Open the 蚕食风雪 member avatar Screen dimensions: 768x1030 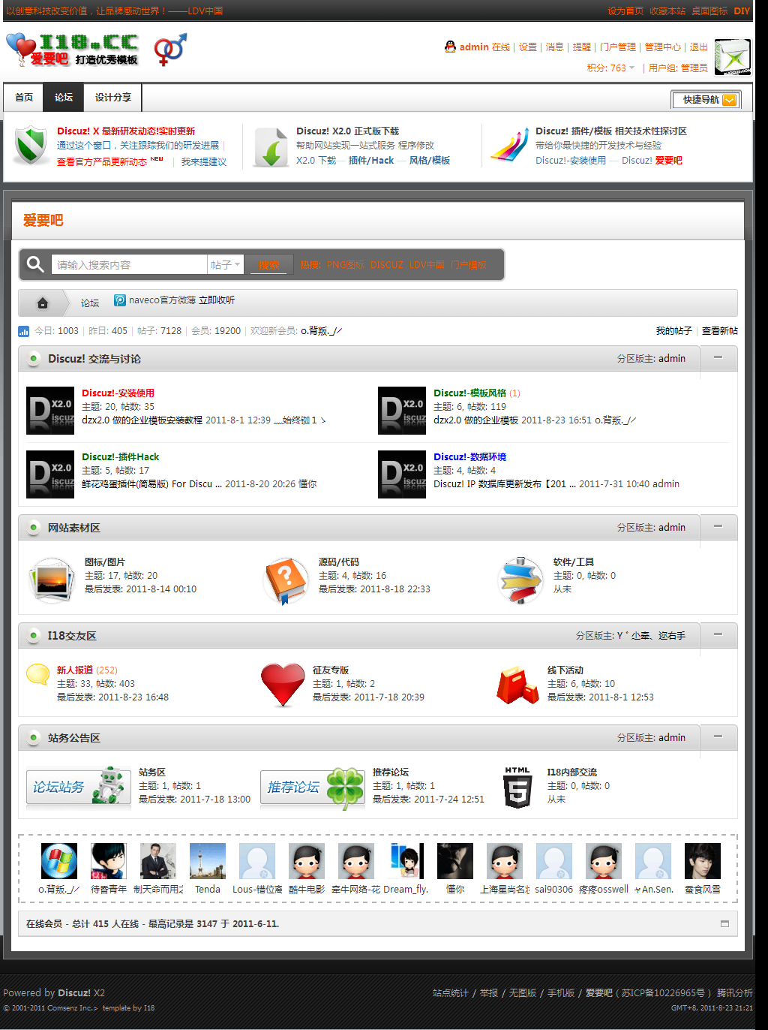point(703,860)
